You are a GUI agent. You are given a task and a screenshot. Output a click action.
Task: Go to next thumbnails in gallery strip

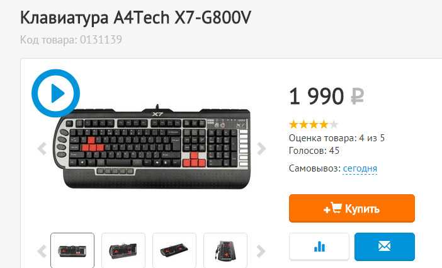pyautogui.click(x=261, y=251)
